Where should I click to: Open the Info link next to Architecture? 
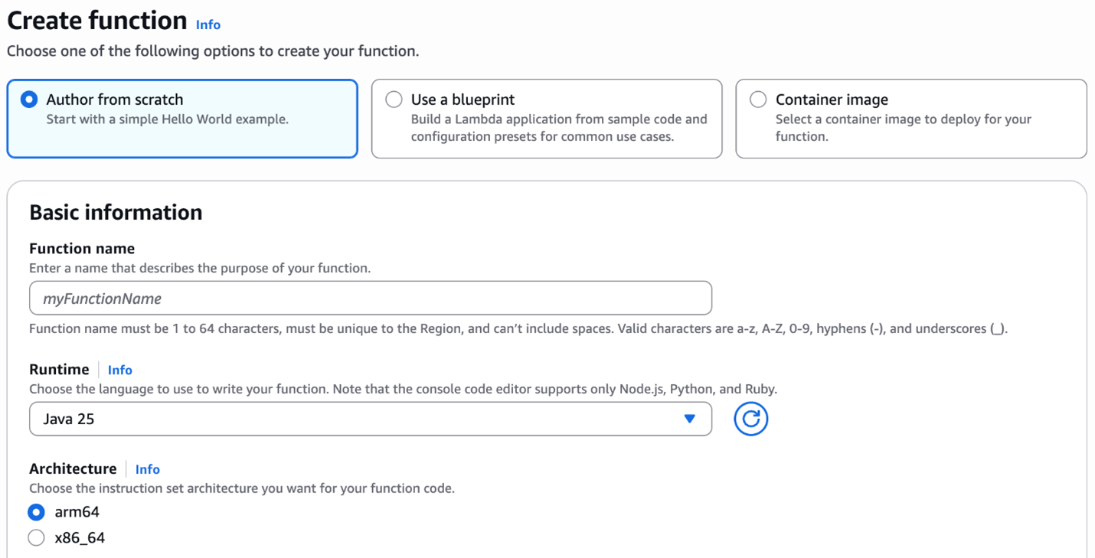148,469
